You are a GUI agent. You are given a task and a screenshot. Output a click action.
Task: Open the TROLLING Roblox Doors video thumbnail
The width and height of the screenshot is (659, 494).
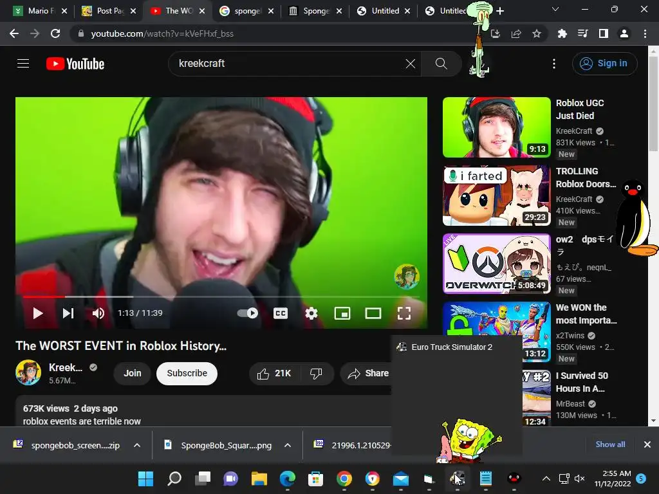point(496,196)
